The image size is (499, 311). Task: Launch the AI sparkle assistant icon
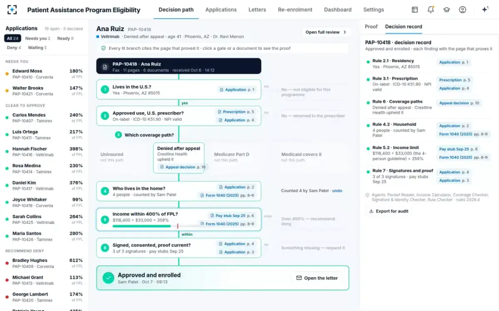(x=485, y=10)
